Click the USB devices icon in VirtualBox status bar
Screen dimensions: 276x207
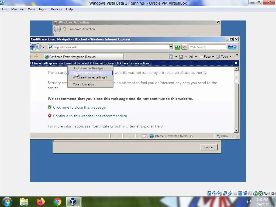coord(230,194)
